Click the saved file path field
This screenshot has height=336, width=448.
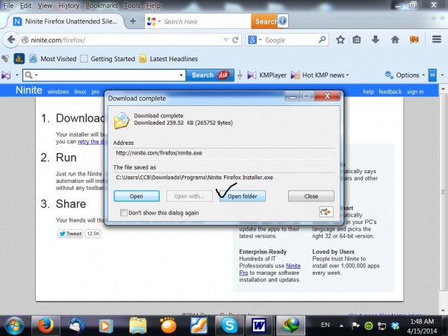pos(224,178)
